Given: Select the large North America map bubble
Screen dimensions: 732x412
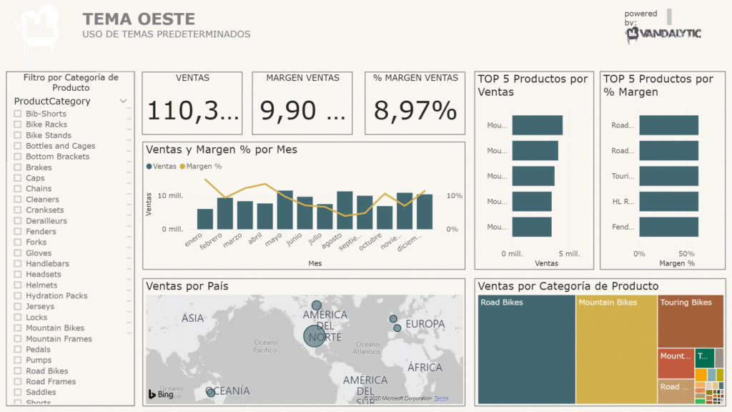Looking at the screenshot, I should [315, 336].
